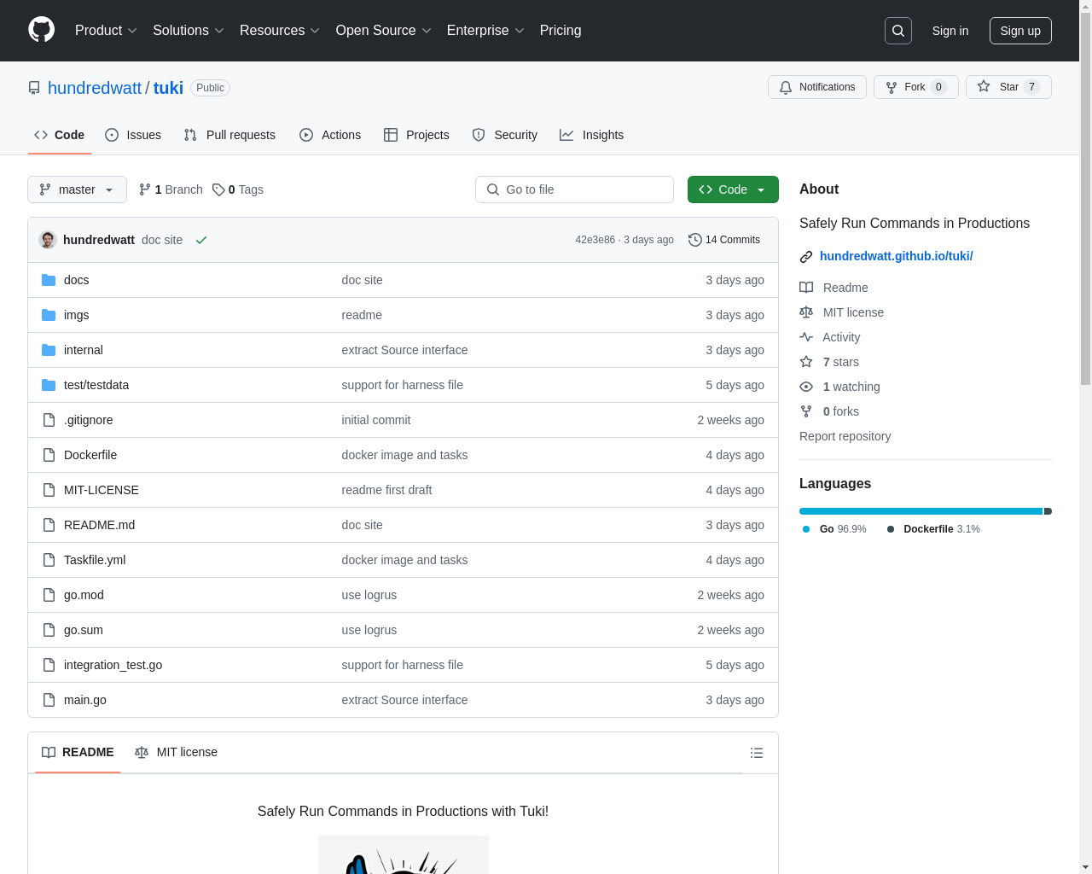This screenshot has height=874, width=1092.
Task: Expand the Solutions menu
Action: click(x=189, y=31)
